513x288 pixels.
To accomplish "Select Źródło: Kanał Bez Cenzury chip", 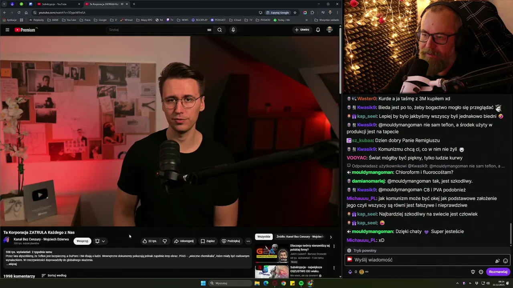I will 300,237.
